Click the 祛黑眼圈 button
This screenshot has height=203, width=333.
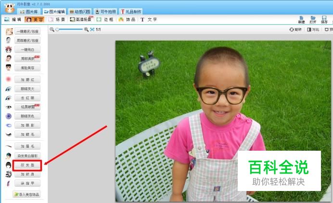[x=27, y=107]
